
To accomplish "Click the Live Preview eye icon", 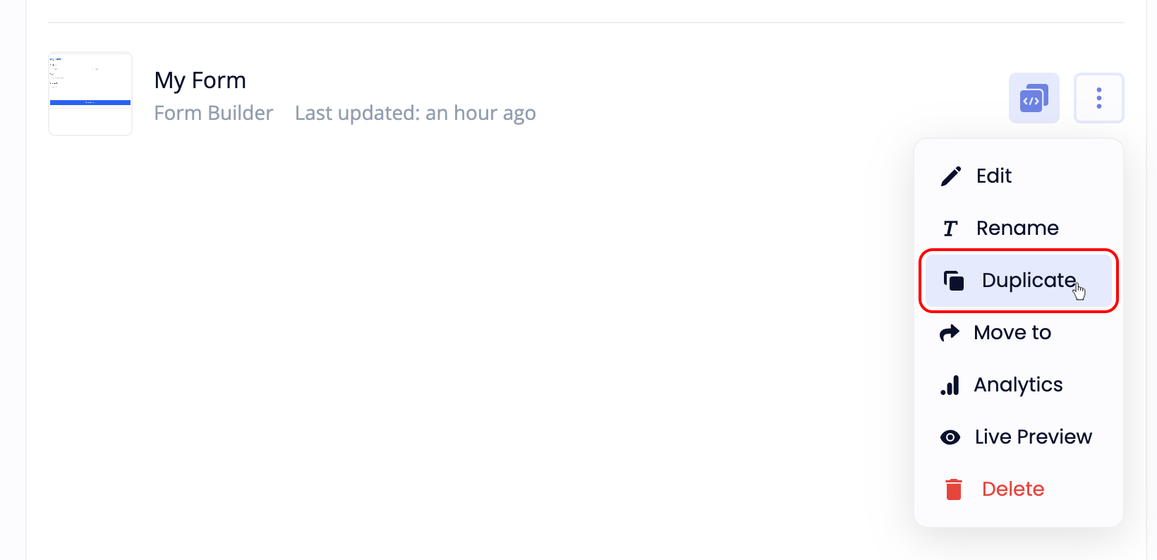I will pos(951,437).
